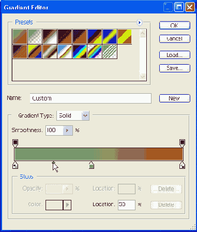Focus the gradient Name text field
Screen dimensions: 197x232
coord(90,98)
